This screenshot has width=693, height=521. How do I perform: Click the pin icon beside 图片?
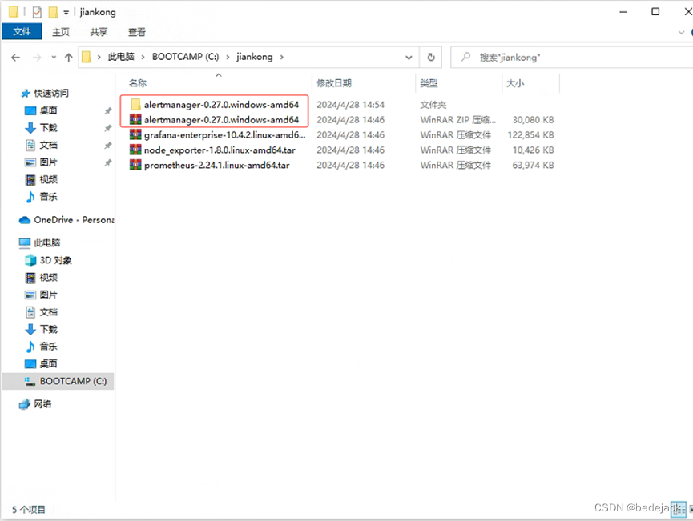click(x=108, y=162)
